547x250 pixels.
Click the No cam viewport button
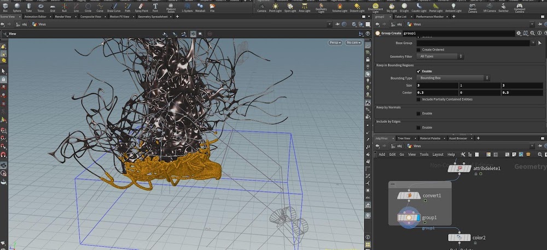click(x=352, y=43)
